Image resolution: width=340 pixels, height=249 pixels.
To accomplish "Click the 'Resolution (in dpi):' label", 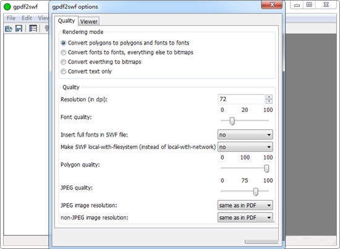I will pyautogui.click(x=84, y=99).
